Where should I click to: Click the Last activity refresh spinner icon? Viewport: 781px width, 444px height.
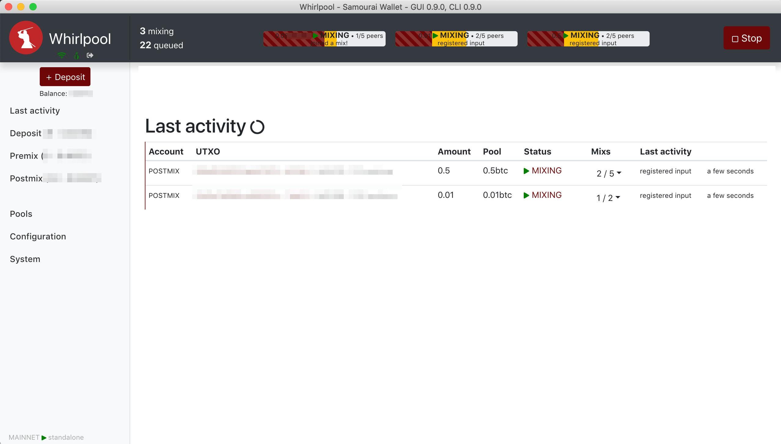[x=257, y=127]
